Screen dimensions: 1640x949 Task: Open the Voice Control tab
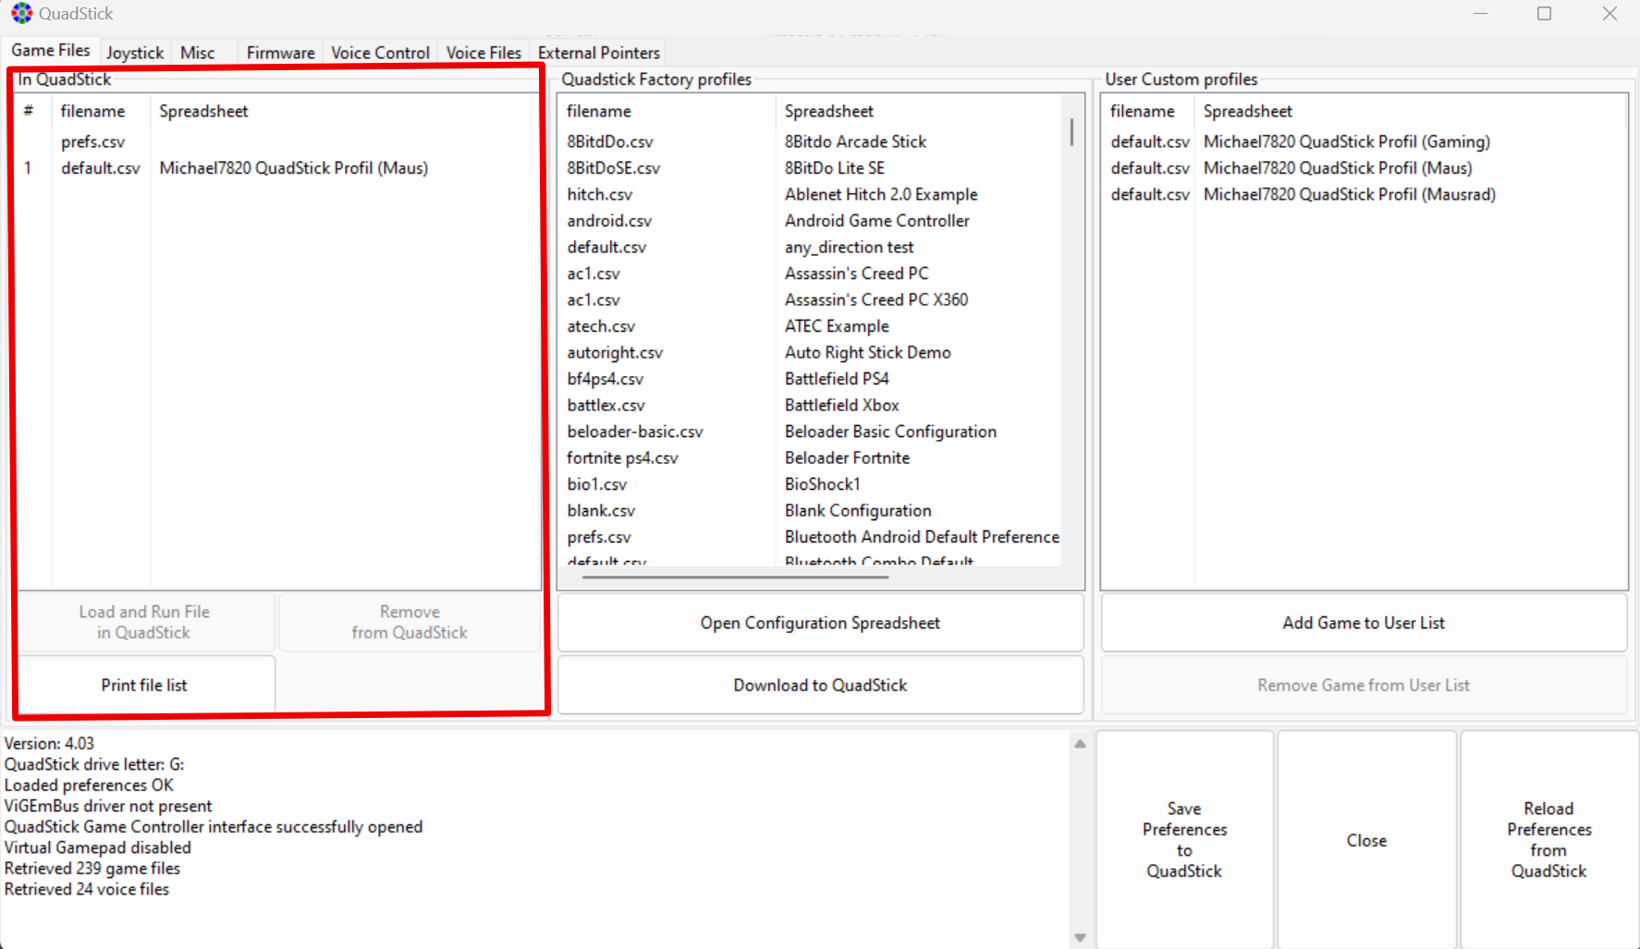click(x=380, y=53)
